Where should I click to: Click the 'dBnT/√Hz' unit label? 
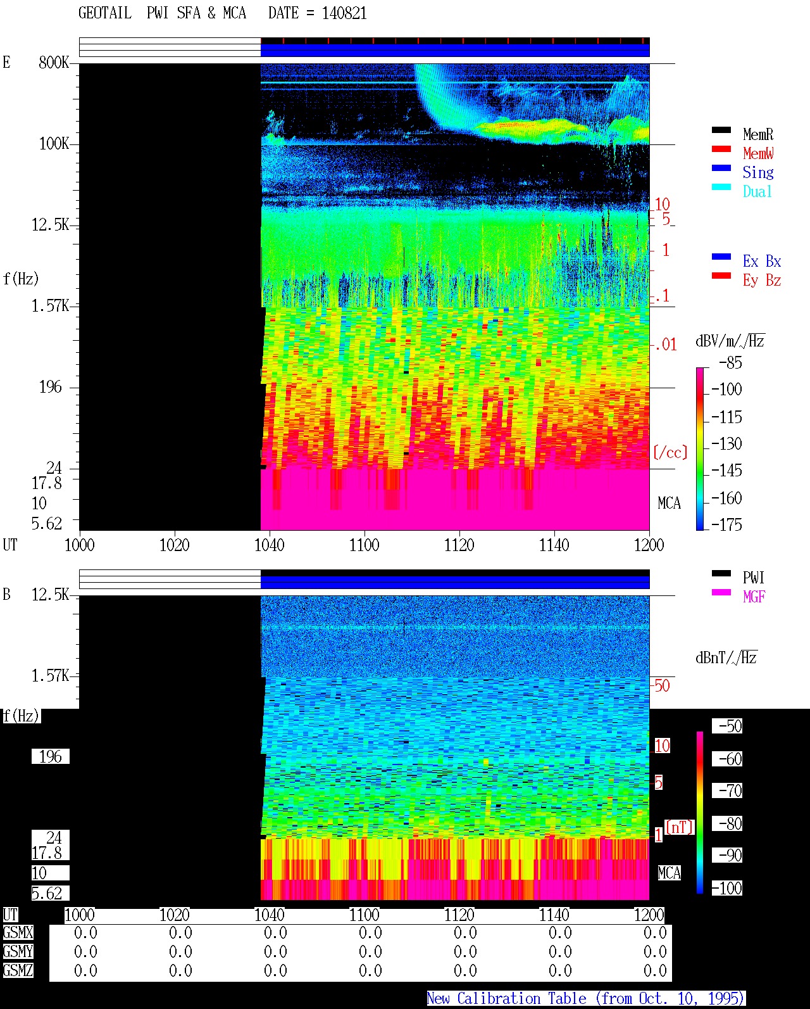[726, 657]
